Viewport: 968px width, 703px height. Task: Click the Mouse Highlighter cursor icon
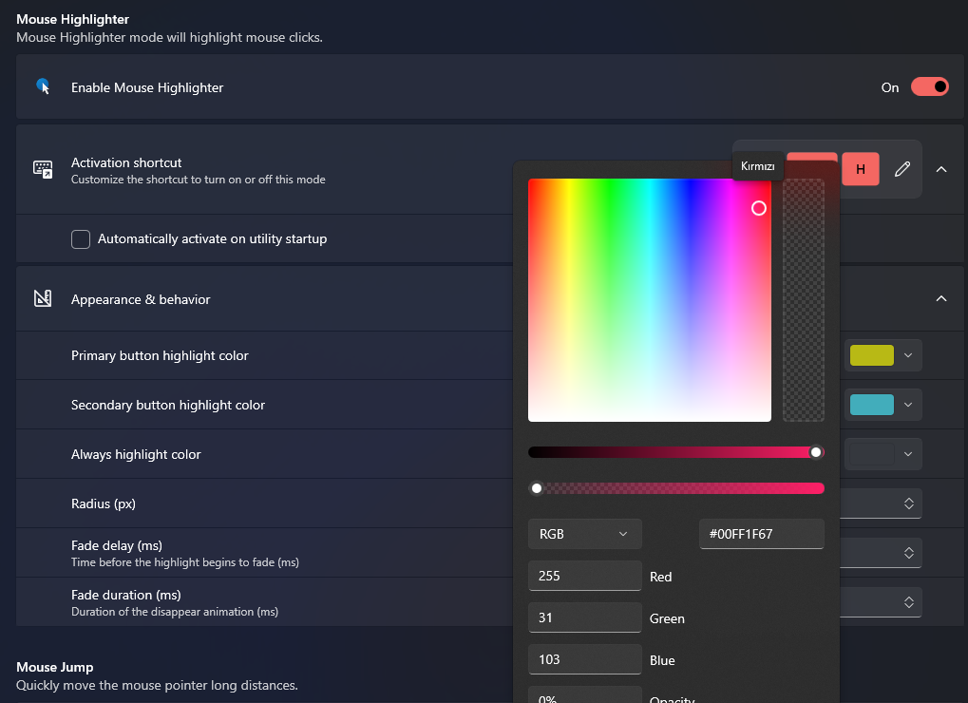42,85
